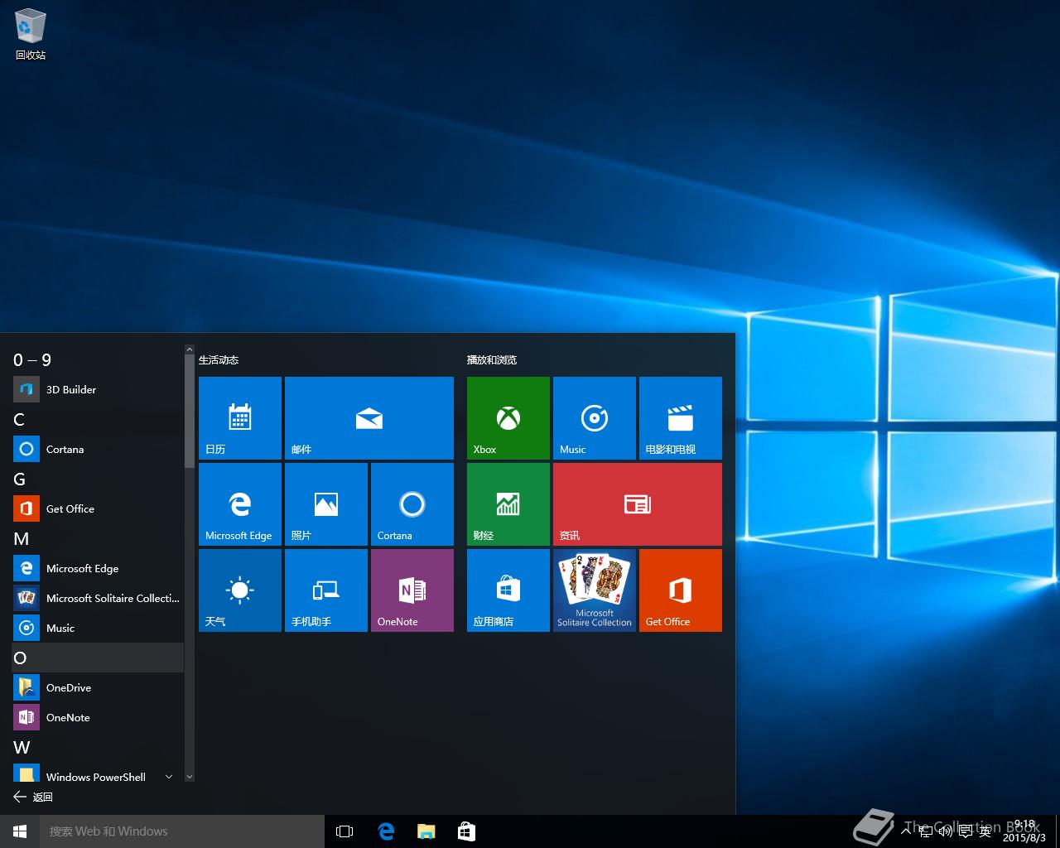Open the Mail (邮件) tile
This screenshot has width=1060, height=848.
coord(369,418)
